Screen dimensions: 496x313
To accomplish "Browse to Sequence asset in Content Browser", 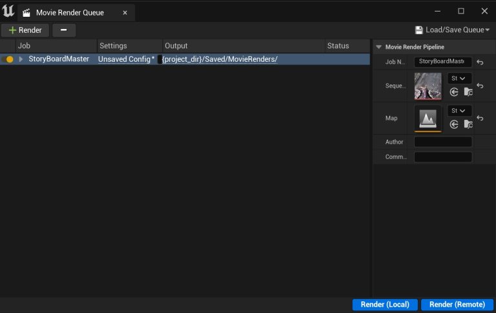I will (468, 92).
